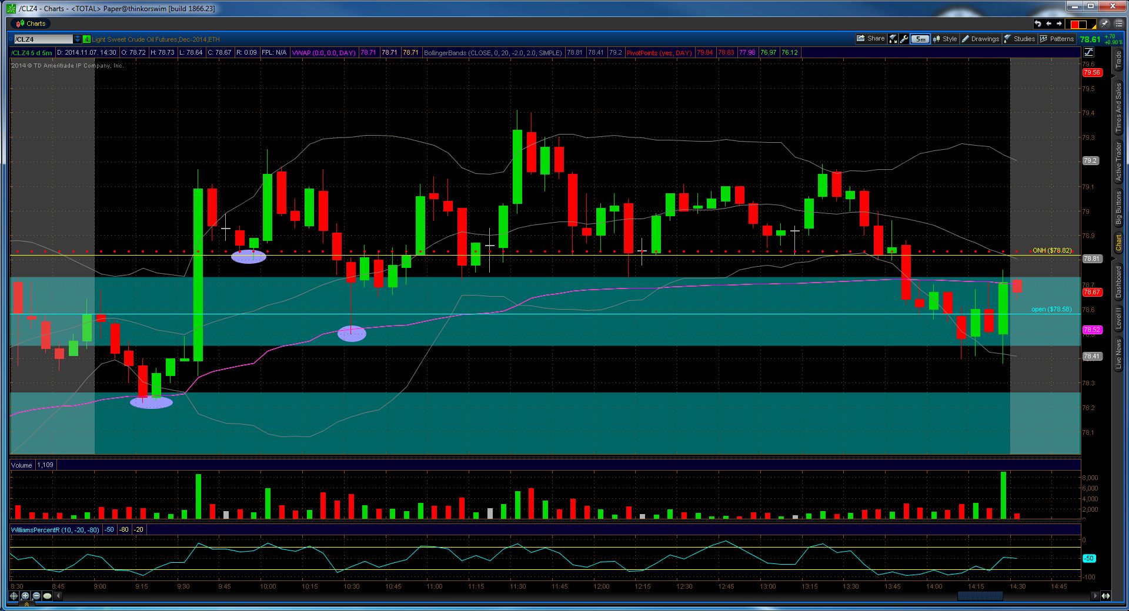Click the scrollbar left arrow
The image size is (1129, 611).
click(58, 596)
